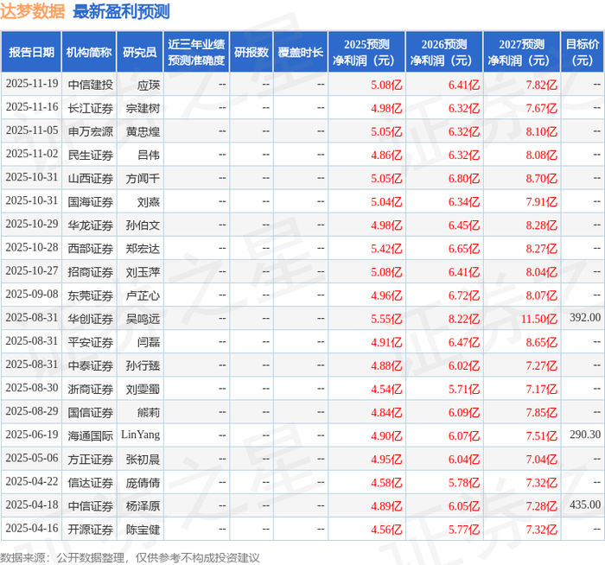This screenshot has height=565, width=605.
Task: Select the date cell 2025-11-19
Action: [32, 84]
